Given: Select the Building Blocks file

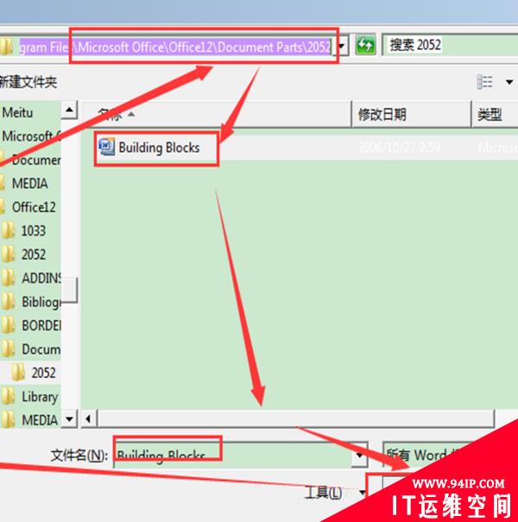Looking at the screenshot, I should [159, 148].
